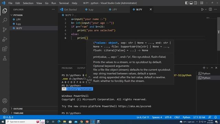Click the Run Python File play button

coord(202,9)
